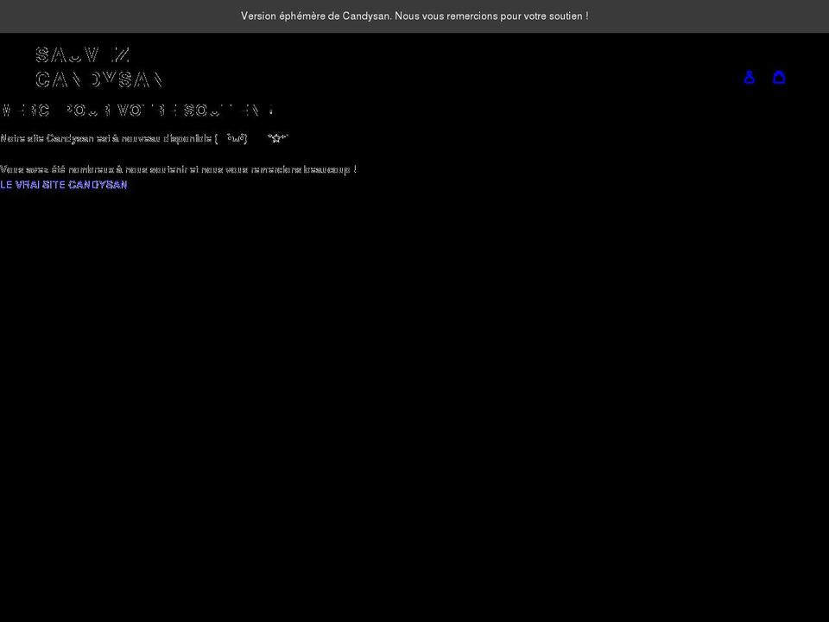Click the 'Merci pour votre soutien' heading
Image resolution: width=829 pixels, height=622 pixels.
137,110
